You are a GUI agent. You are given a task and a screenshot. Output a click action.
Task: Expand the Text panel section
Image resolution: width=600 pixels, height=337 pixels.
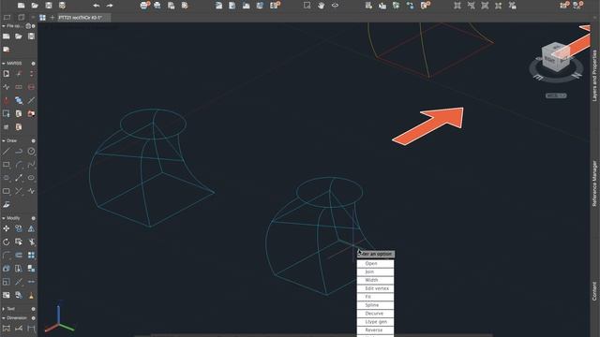[4, 309]
